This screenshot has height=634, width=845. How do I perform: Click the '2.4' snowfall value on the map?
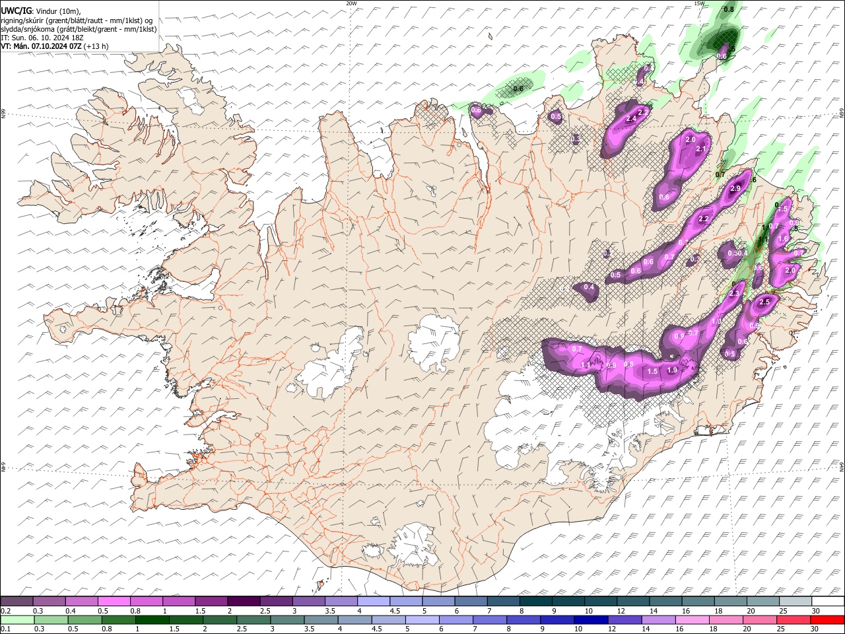[630, 119]
